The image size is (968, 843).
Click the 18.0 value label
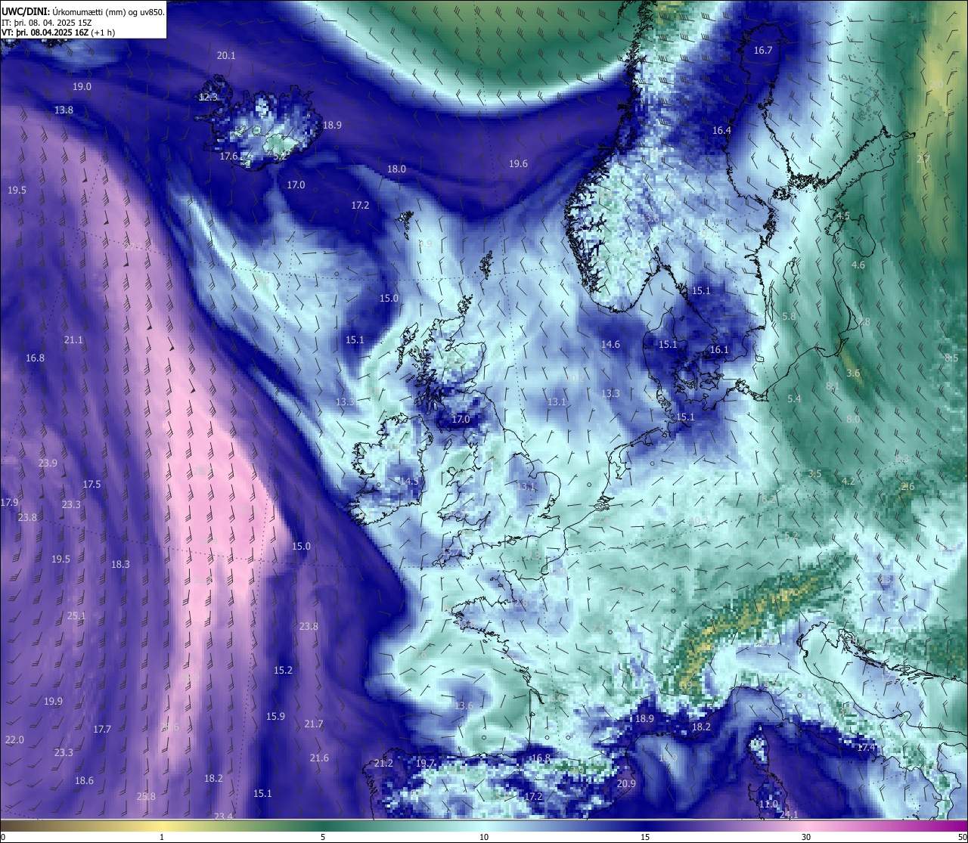click(396, 169)
